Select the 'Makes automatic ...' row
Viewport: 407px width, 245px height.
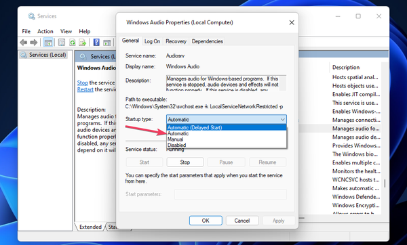tap(355, 188)
